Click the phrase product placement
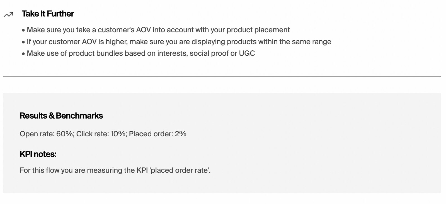The image size is (446, 204). point(258,30)
